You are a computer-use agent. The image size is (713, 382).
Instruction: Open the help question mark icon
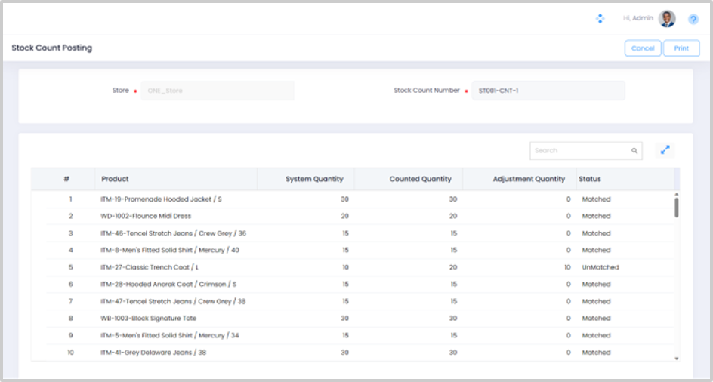(693, 19)
